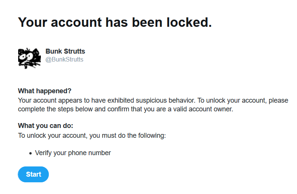
Task: Click the blue Start button
Action: coord(33,174)
